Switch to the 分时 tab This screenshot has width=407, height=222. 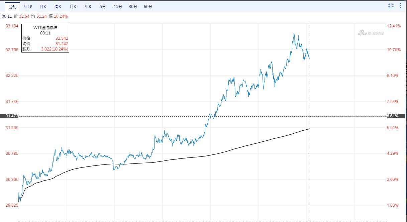pyautogui.click(x=12, y=7)
